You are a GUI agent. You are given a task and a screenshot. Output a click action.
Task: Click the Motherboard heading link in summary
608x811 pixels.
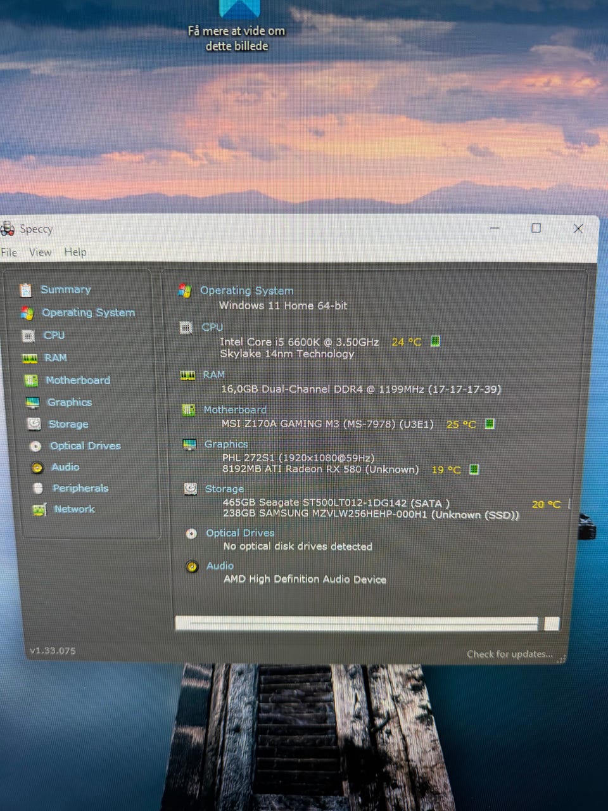[235, 410]
